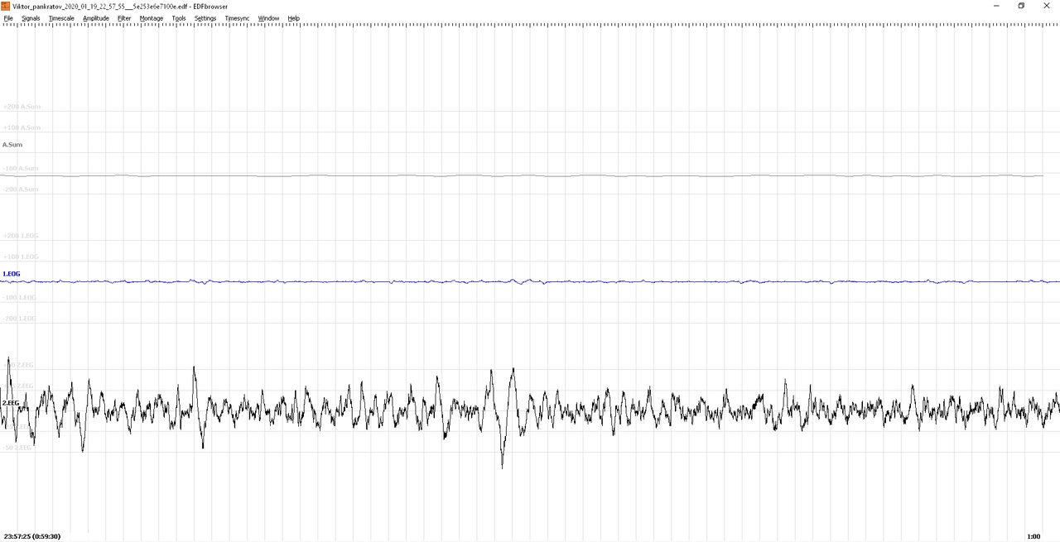Select the A.Sum signal label
The image size is (1060, 542).
pyautogui.click(x=12, y=145)
